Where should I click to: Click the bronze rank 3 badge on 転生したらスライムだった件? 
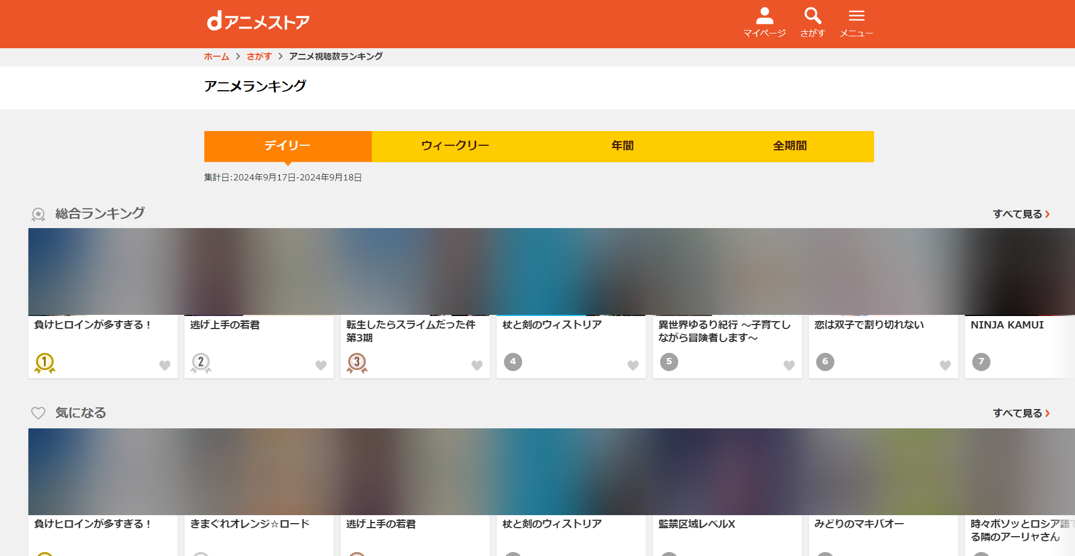point(357,363)
